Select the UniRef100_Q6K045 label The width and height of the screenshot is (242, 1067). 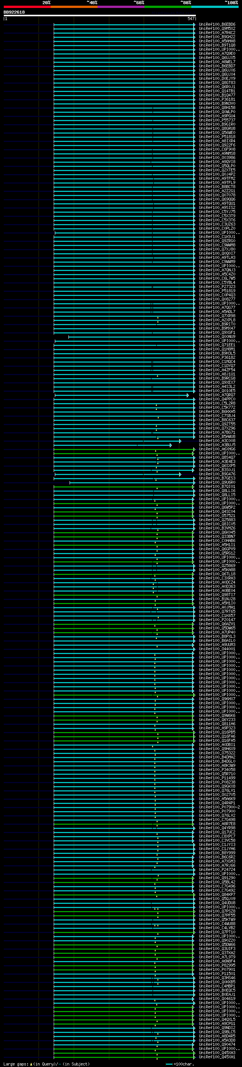click(217, 532)
